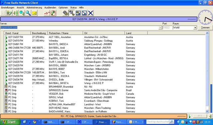Screen dimensions: 213x125
Task: Open the Administrierung menu
Action: (x=34, y=8)
